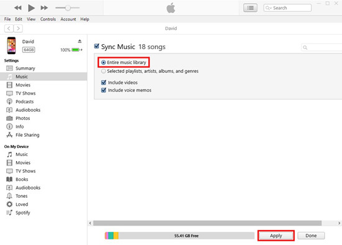Click the battery level indicator
Screen dimensions: 342x245
coord(75,50)
